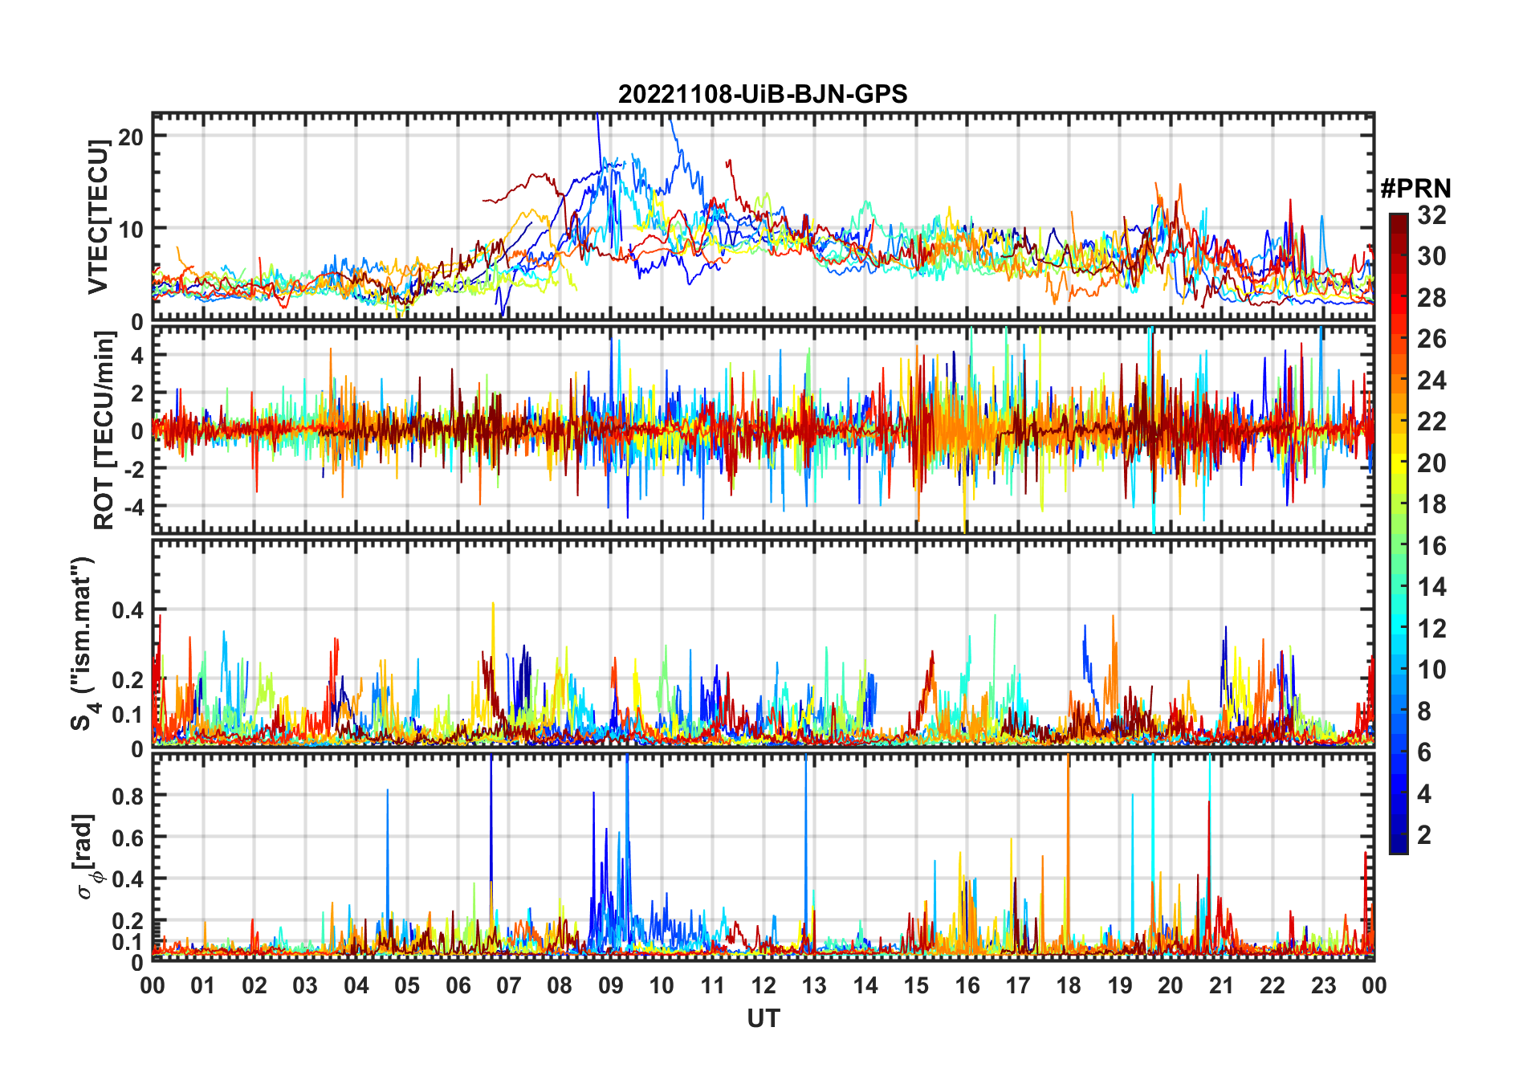
Task: Click colorbar tick label 18
Action: [1431, 504]
